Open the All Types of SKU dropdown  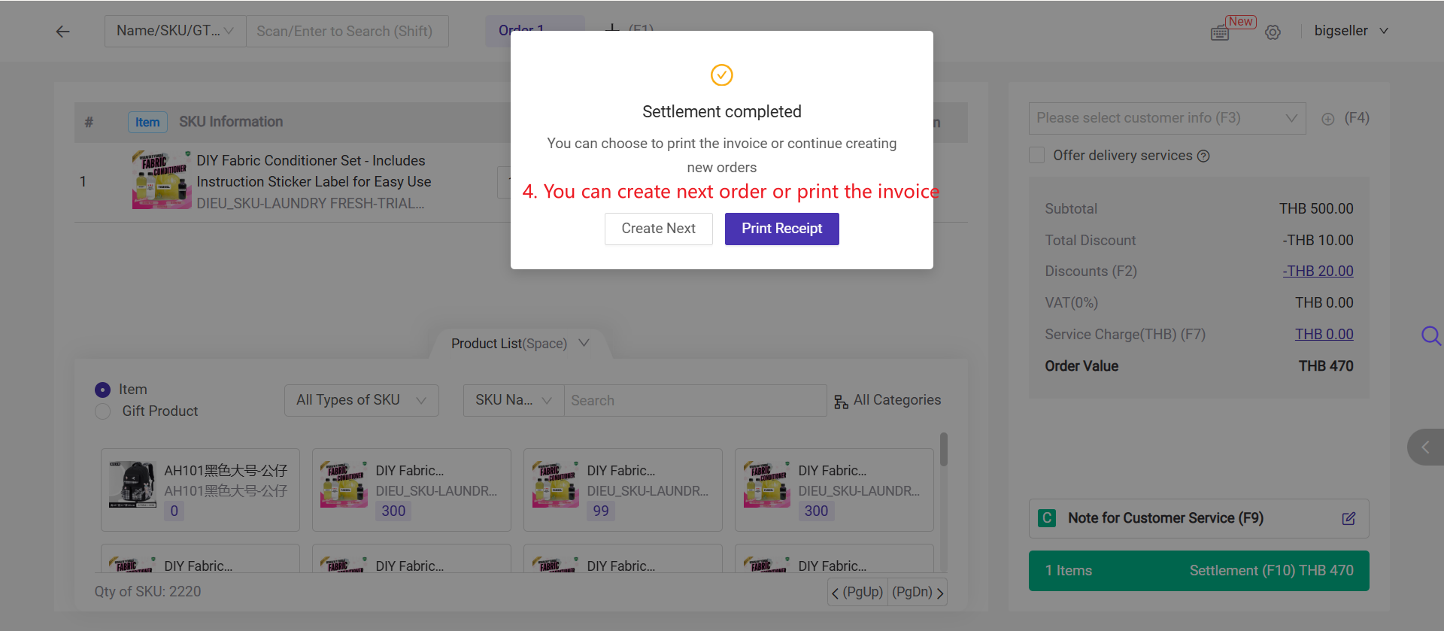click(x=362, y=401)
